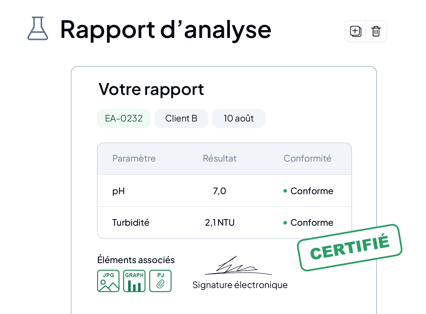Click the handwritten signature graphic
The height and width of the screenshot is (314, 426).
click(238, 265)
